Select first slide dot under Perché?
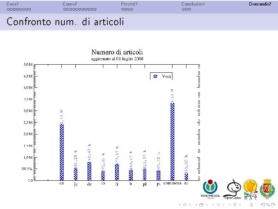This screenshot has height=209, width=278. (x=123, y=9)
